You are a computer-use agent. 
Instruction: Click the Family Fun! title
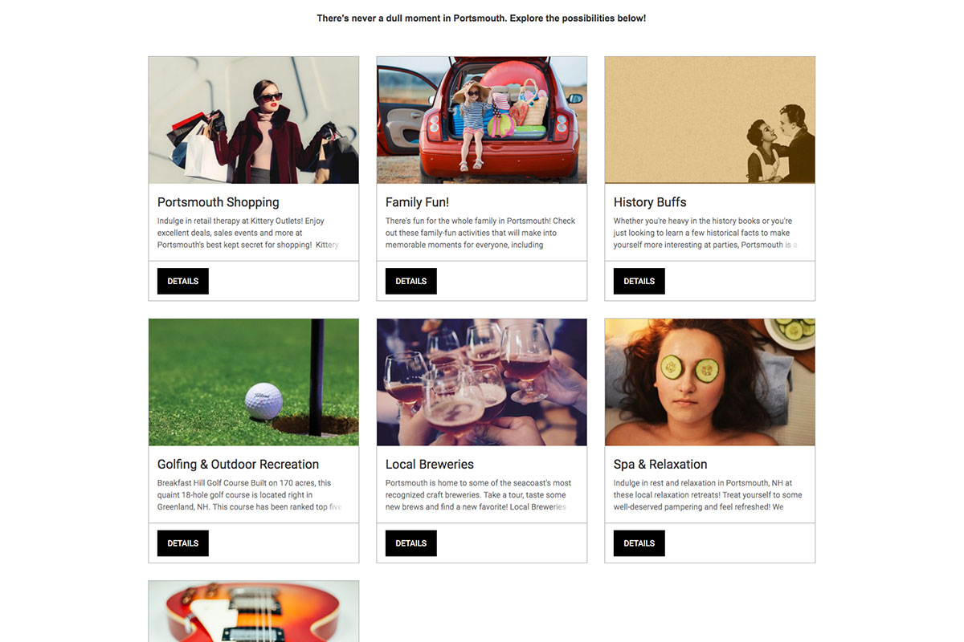pyautogui.click(x=417, y=202)
